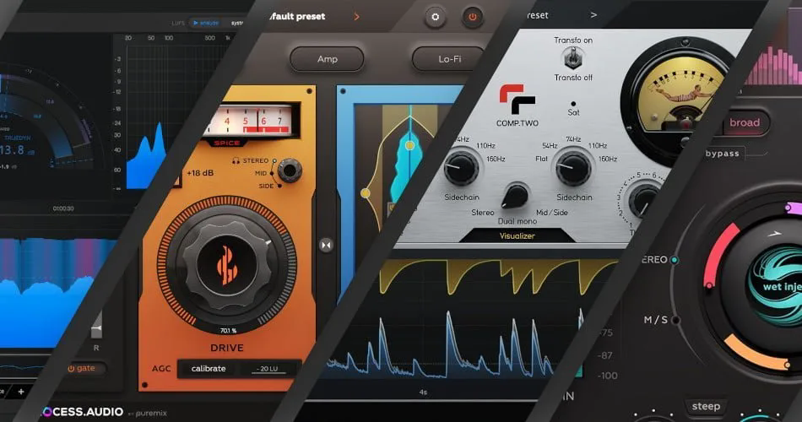Toggle the gate switch

pos(81,368)
